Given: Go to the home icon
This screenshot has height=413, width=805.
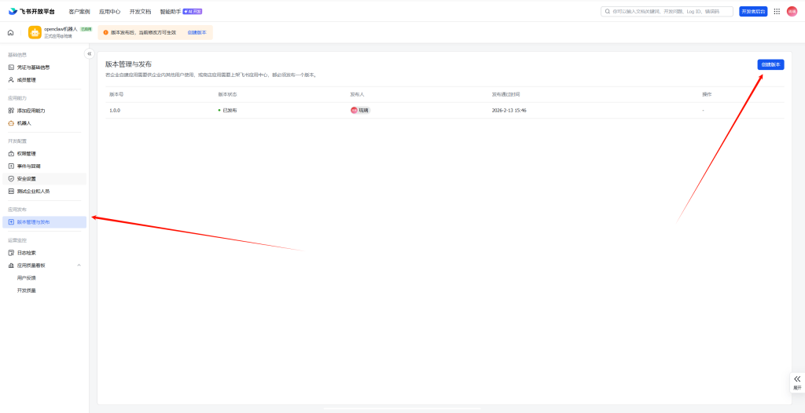Looking at the screenshot, I should click(x=11, y=33).
